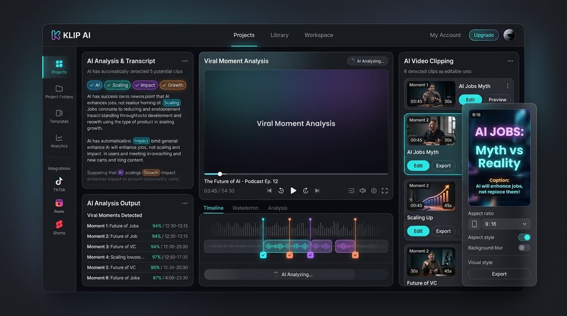Open the Scaling Up chart thumbnail
The image size is (567, 316).
[431, 196]
